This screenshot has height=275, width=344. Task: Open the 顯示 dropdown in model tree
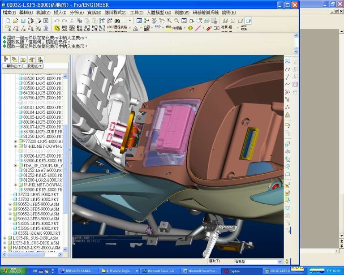(12, 66)
